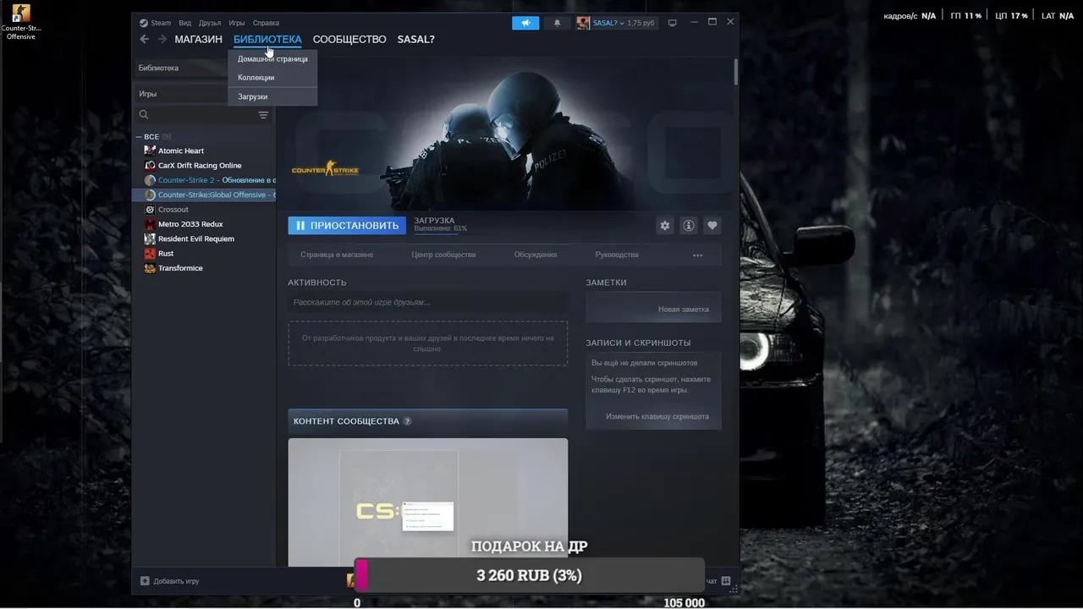
Task: Click the add game plus icon
Action: [145, 581]
